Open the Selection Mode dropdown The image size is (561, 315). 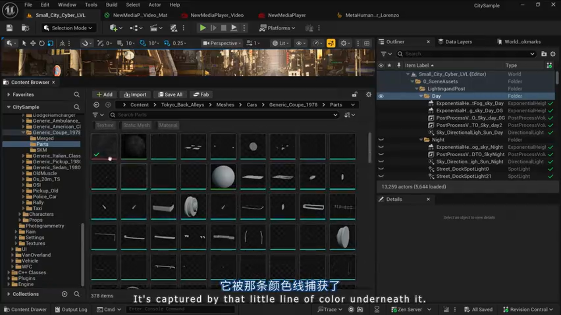(68, 28)
